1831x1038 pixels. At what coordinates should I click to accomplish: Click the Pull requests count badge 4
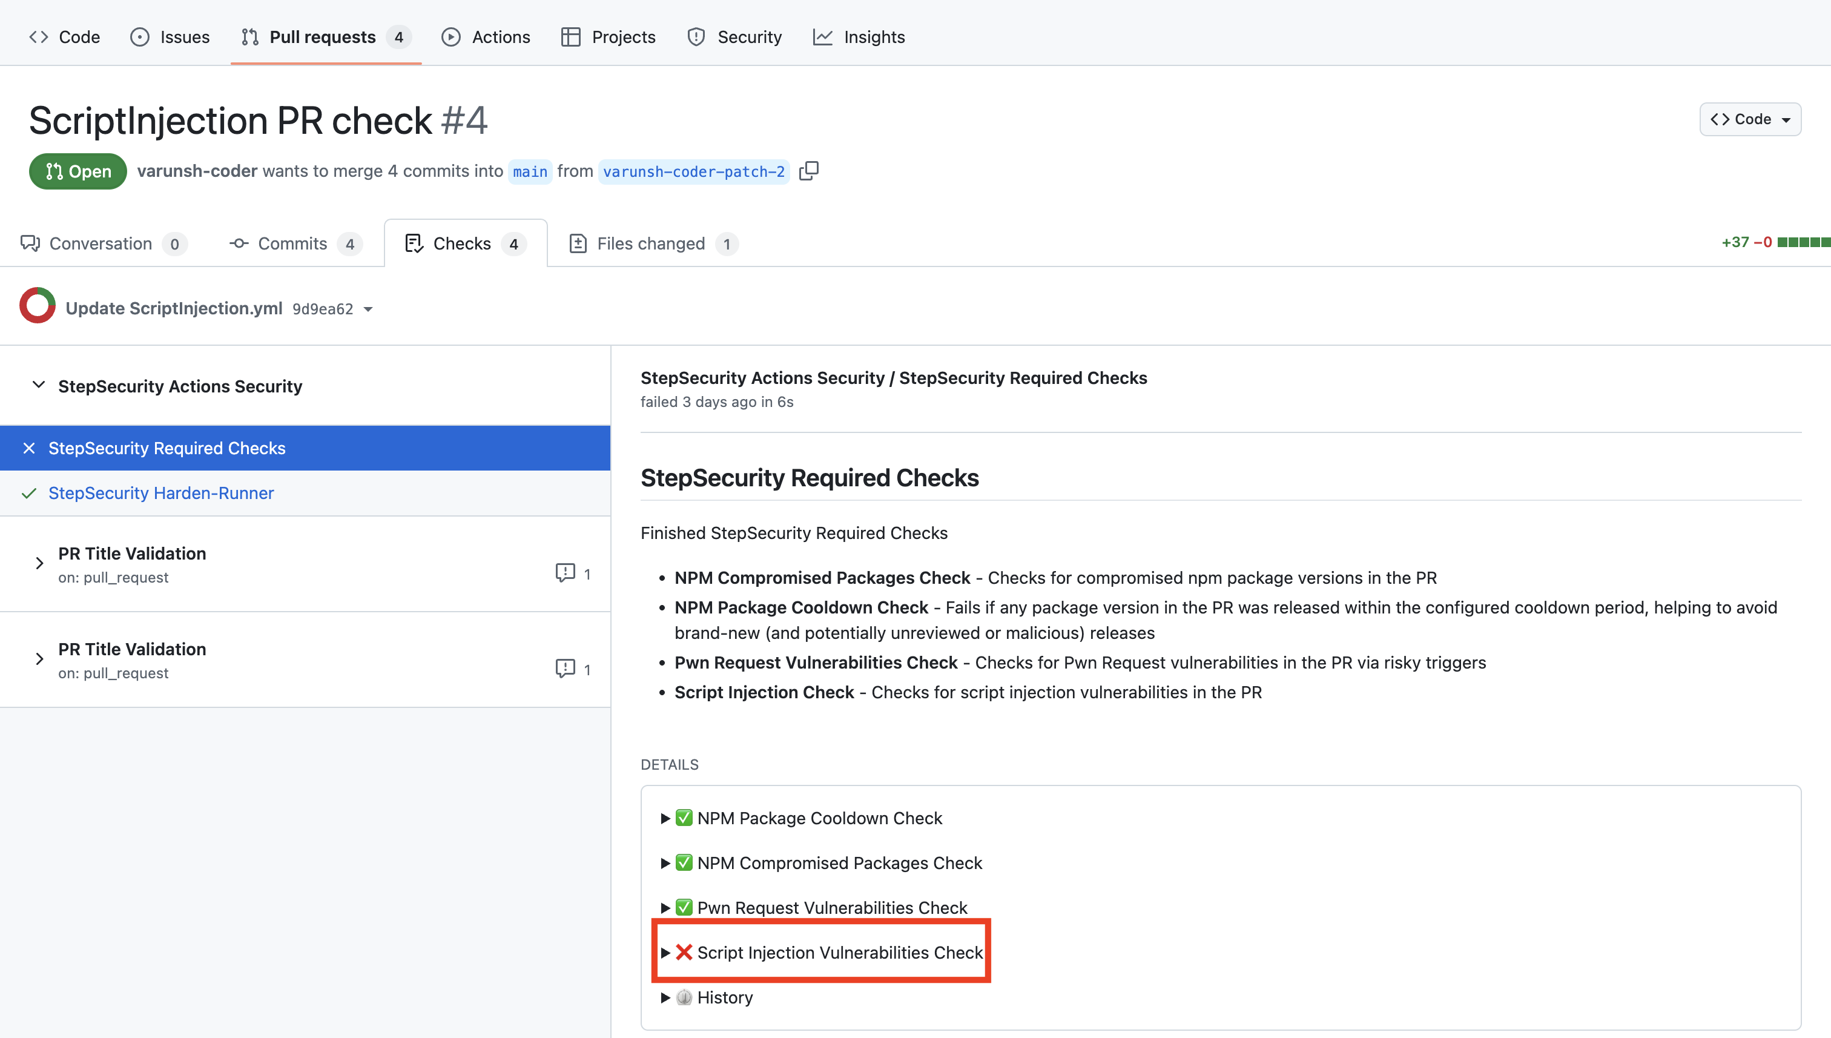click(399, 37)
